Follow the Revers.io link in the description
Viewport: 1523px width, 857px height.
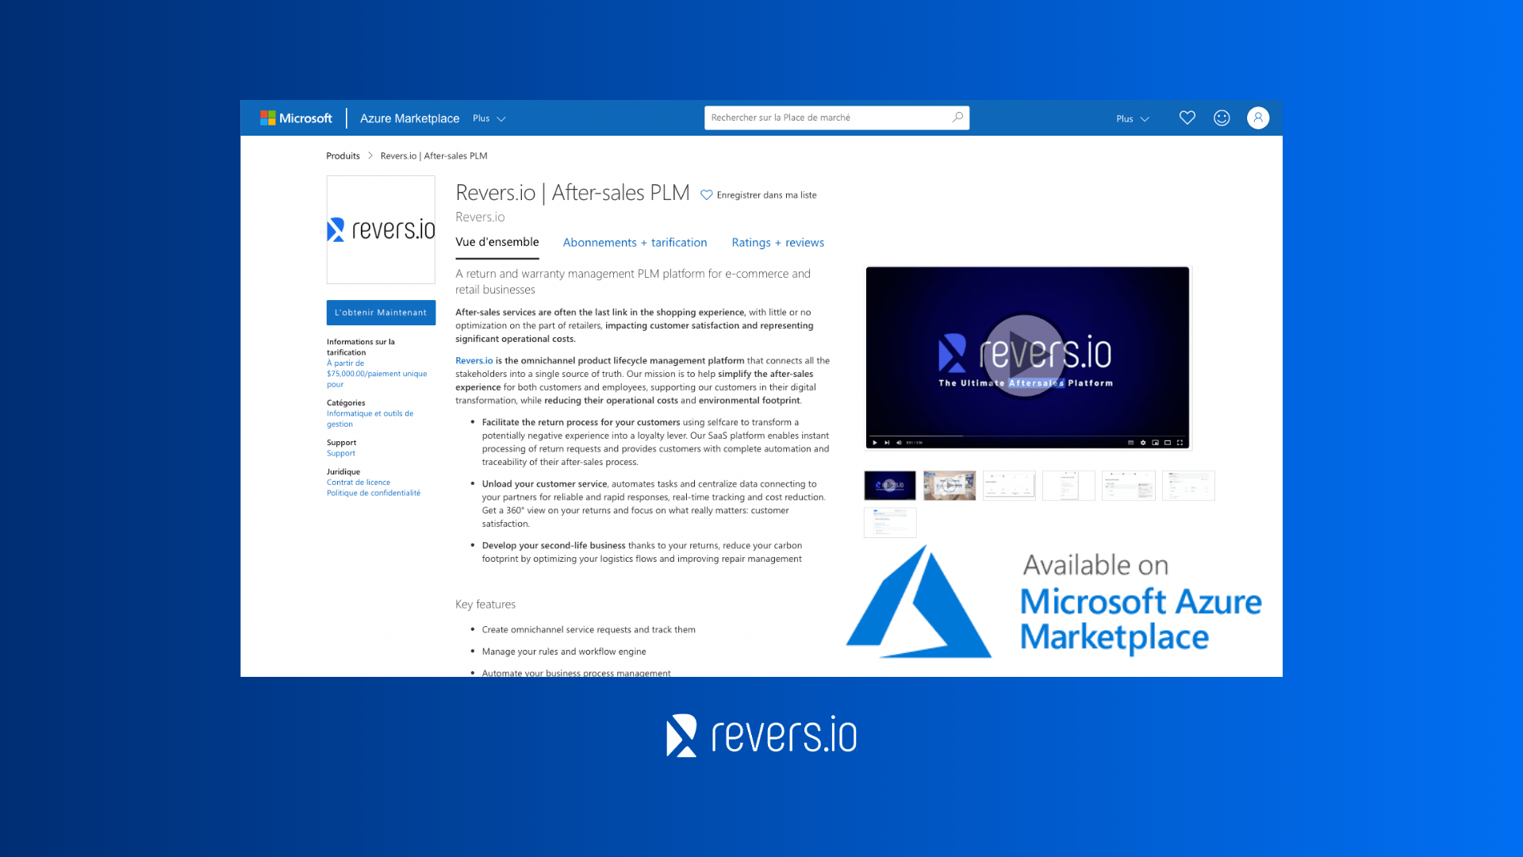pyautogui.click(x=474, y=360)
